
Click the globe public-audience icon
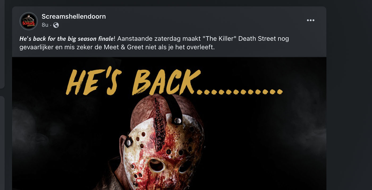point(56,25)
